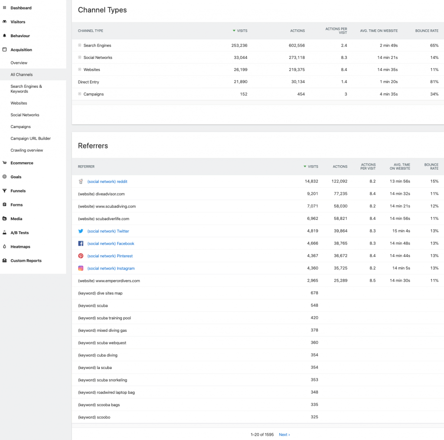Open the (social network) Instagram link
Screen dimensions: 444x440
[x=111, y=268]
